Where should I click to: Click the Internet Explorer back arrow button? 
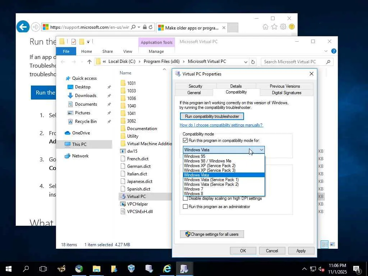click(23, 27)
